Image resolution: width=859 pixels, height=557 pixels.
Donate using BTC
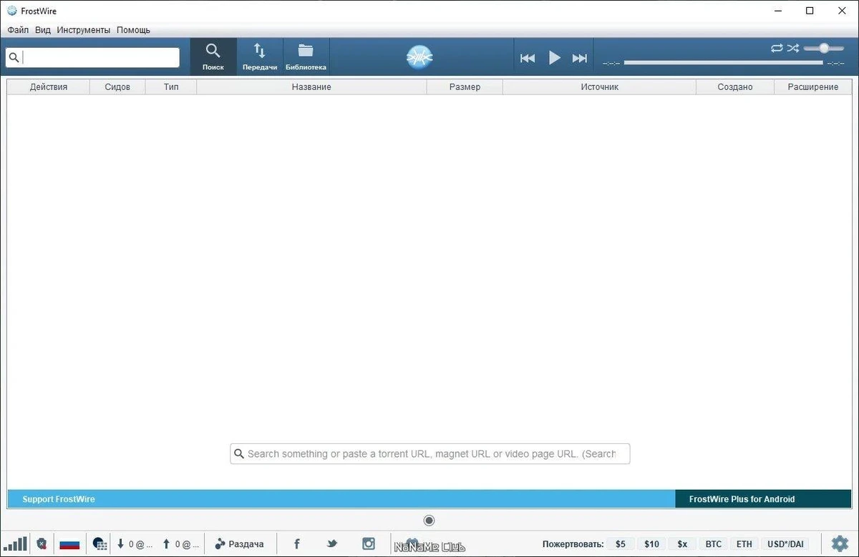tap(714, 544)
